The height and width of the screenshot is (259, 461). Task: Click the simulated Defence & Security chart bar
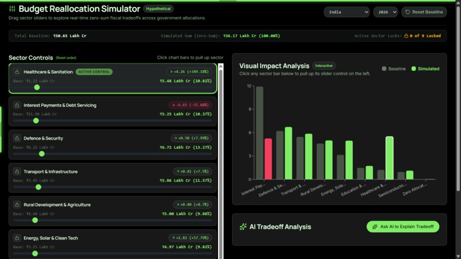pos(288,153)
